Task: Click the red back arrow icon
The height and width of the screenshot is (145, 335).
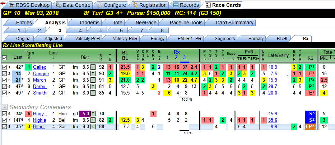Action: (x=3, y=4)
